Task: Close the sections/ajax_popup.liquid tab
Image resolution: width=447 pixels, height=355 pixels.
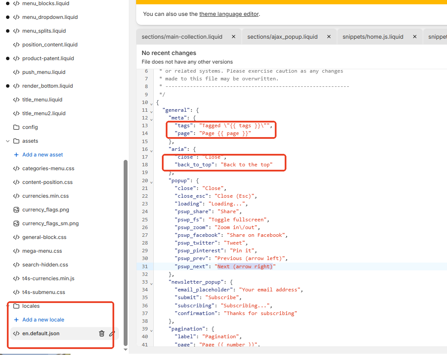Action: pos(328,37)
